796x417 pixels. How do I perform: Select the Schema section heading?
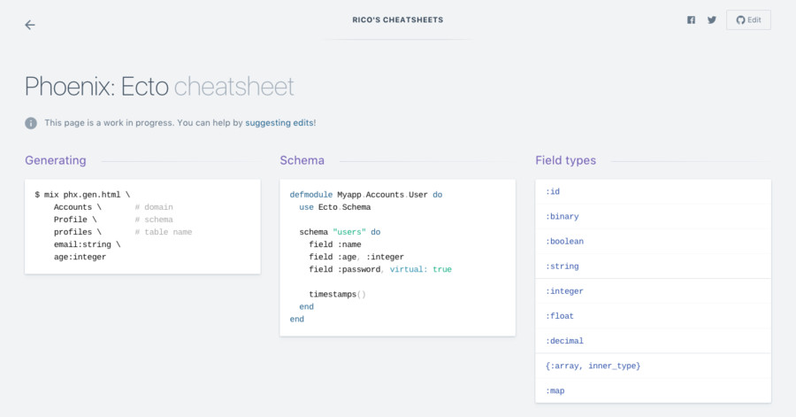[x=302, y=160]
